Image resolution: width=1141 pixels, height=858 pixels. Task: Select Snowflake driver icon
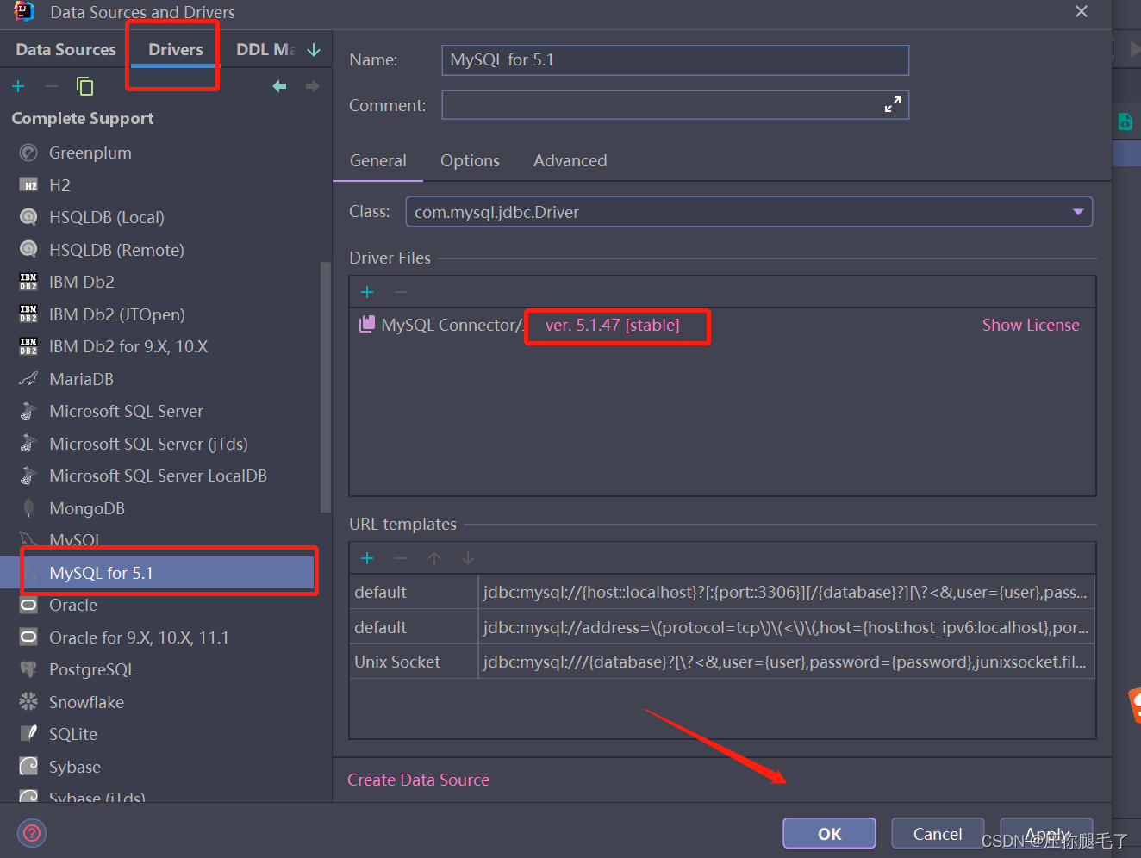point(28,702)
